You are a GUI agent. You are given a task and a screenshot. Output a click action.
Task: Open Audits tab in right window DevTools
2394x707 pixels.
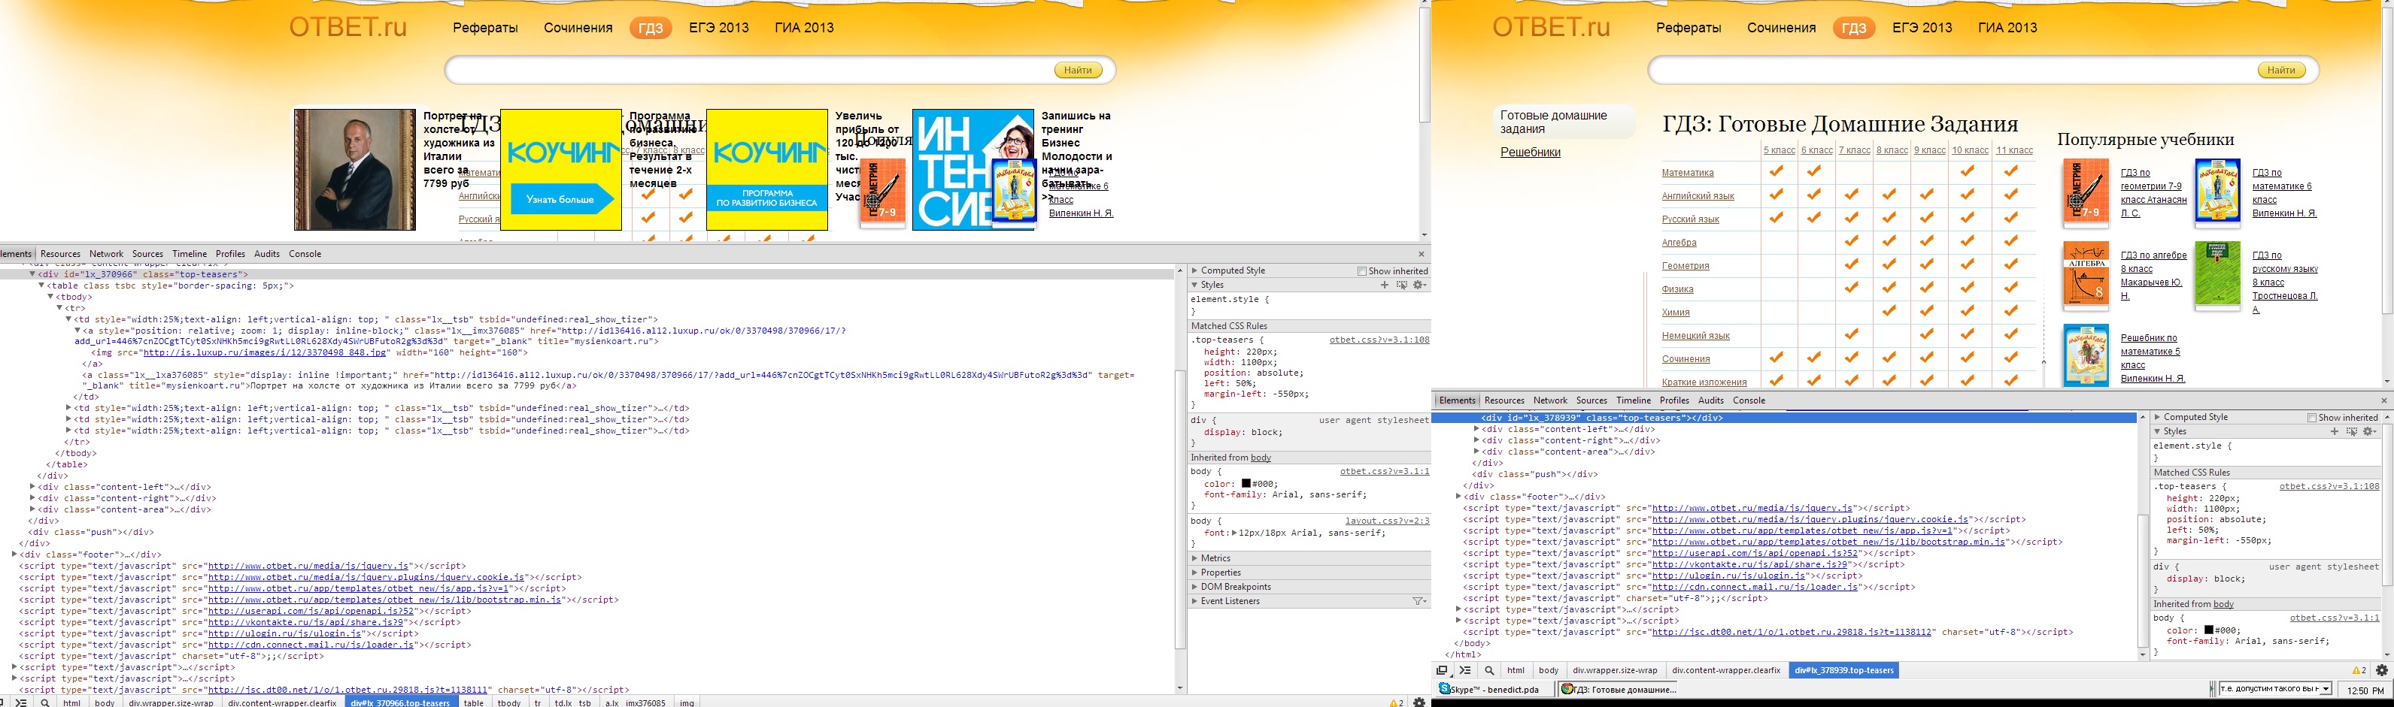point(1711,400)
